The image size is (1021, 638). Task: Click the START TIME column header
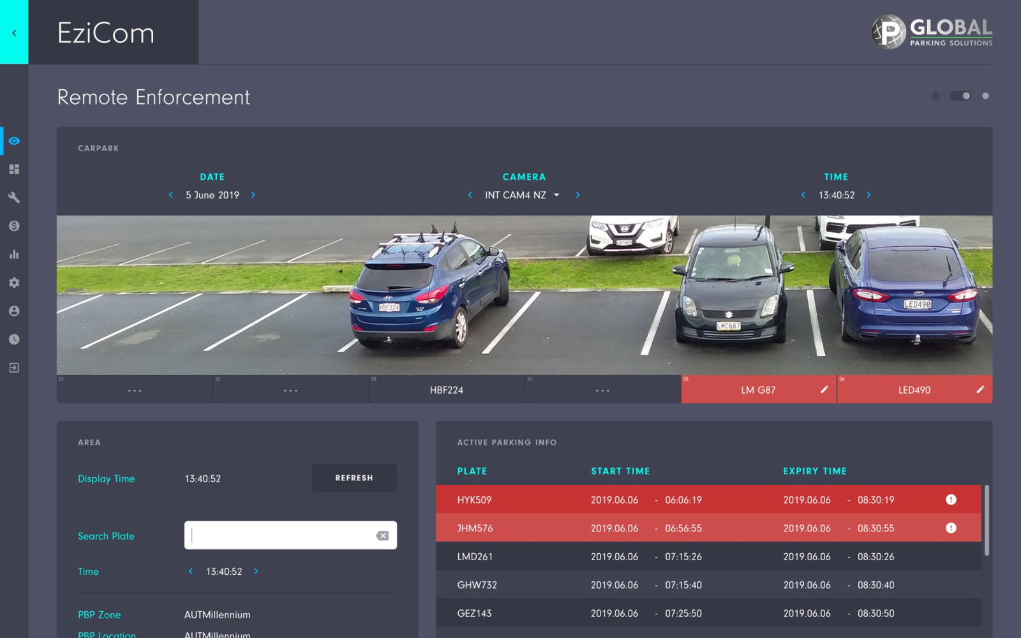point(620,471)
